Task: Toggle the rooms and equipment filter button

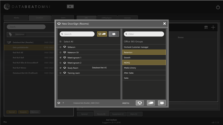Action: (102, 34)
